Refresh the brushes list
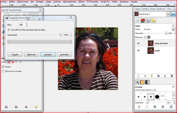177x113 pixels. point(171,107)
